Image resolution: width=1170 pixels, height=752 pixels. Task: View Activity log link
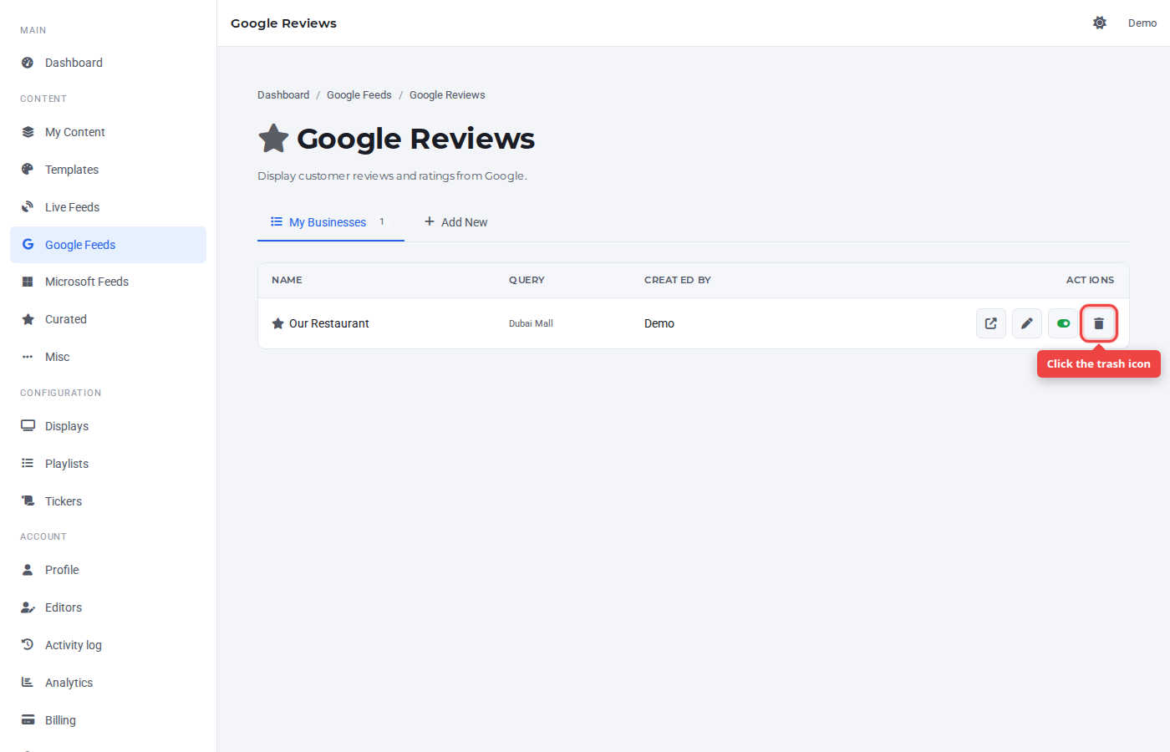108,645
